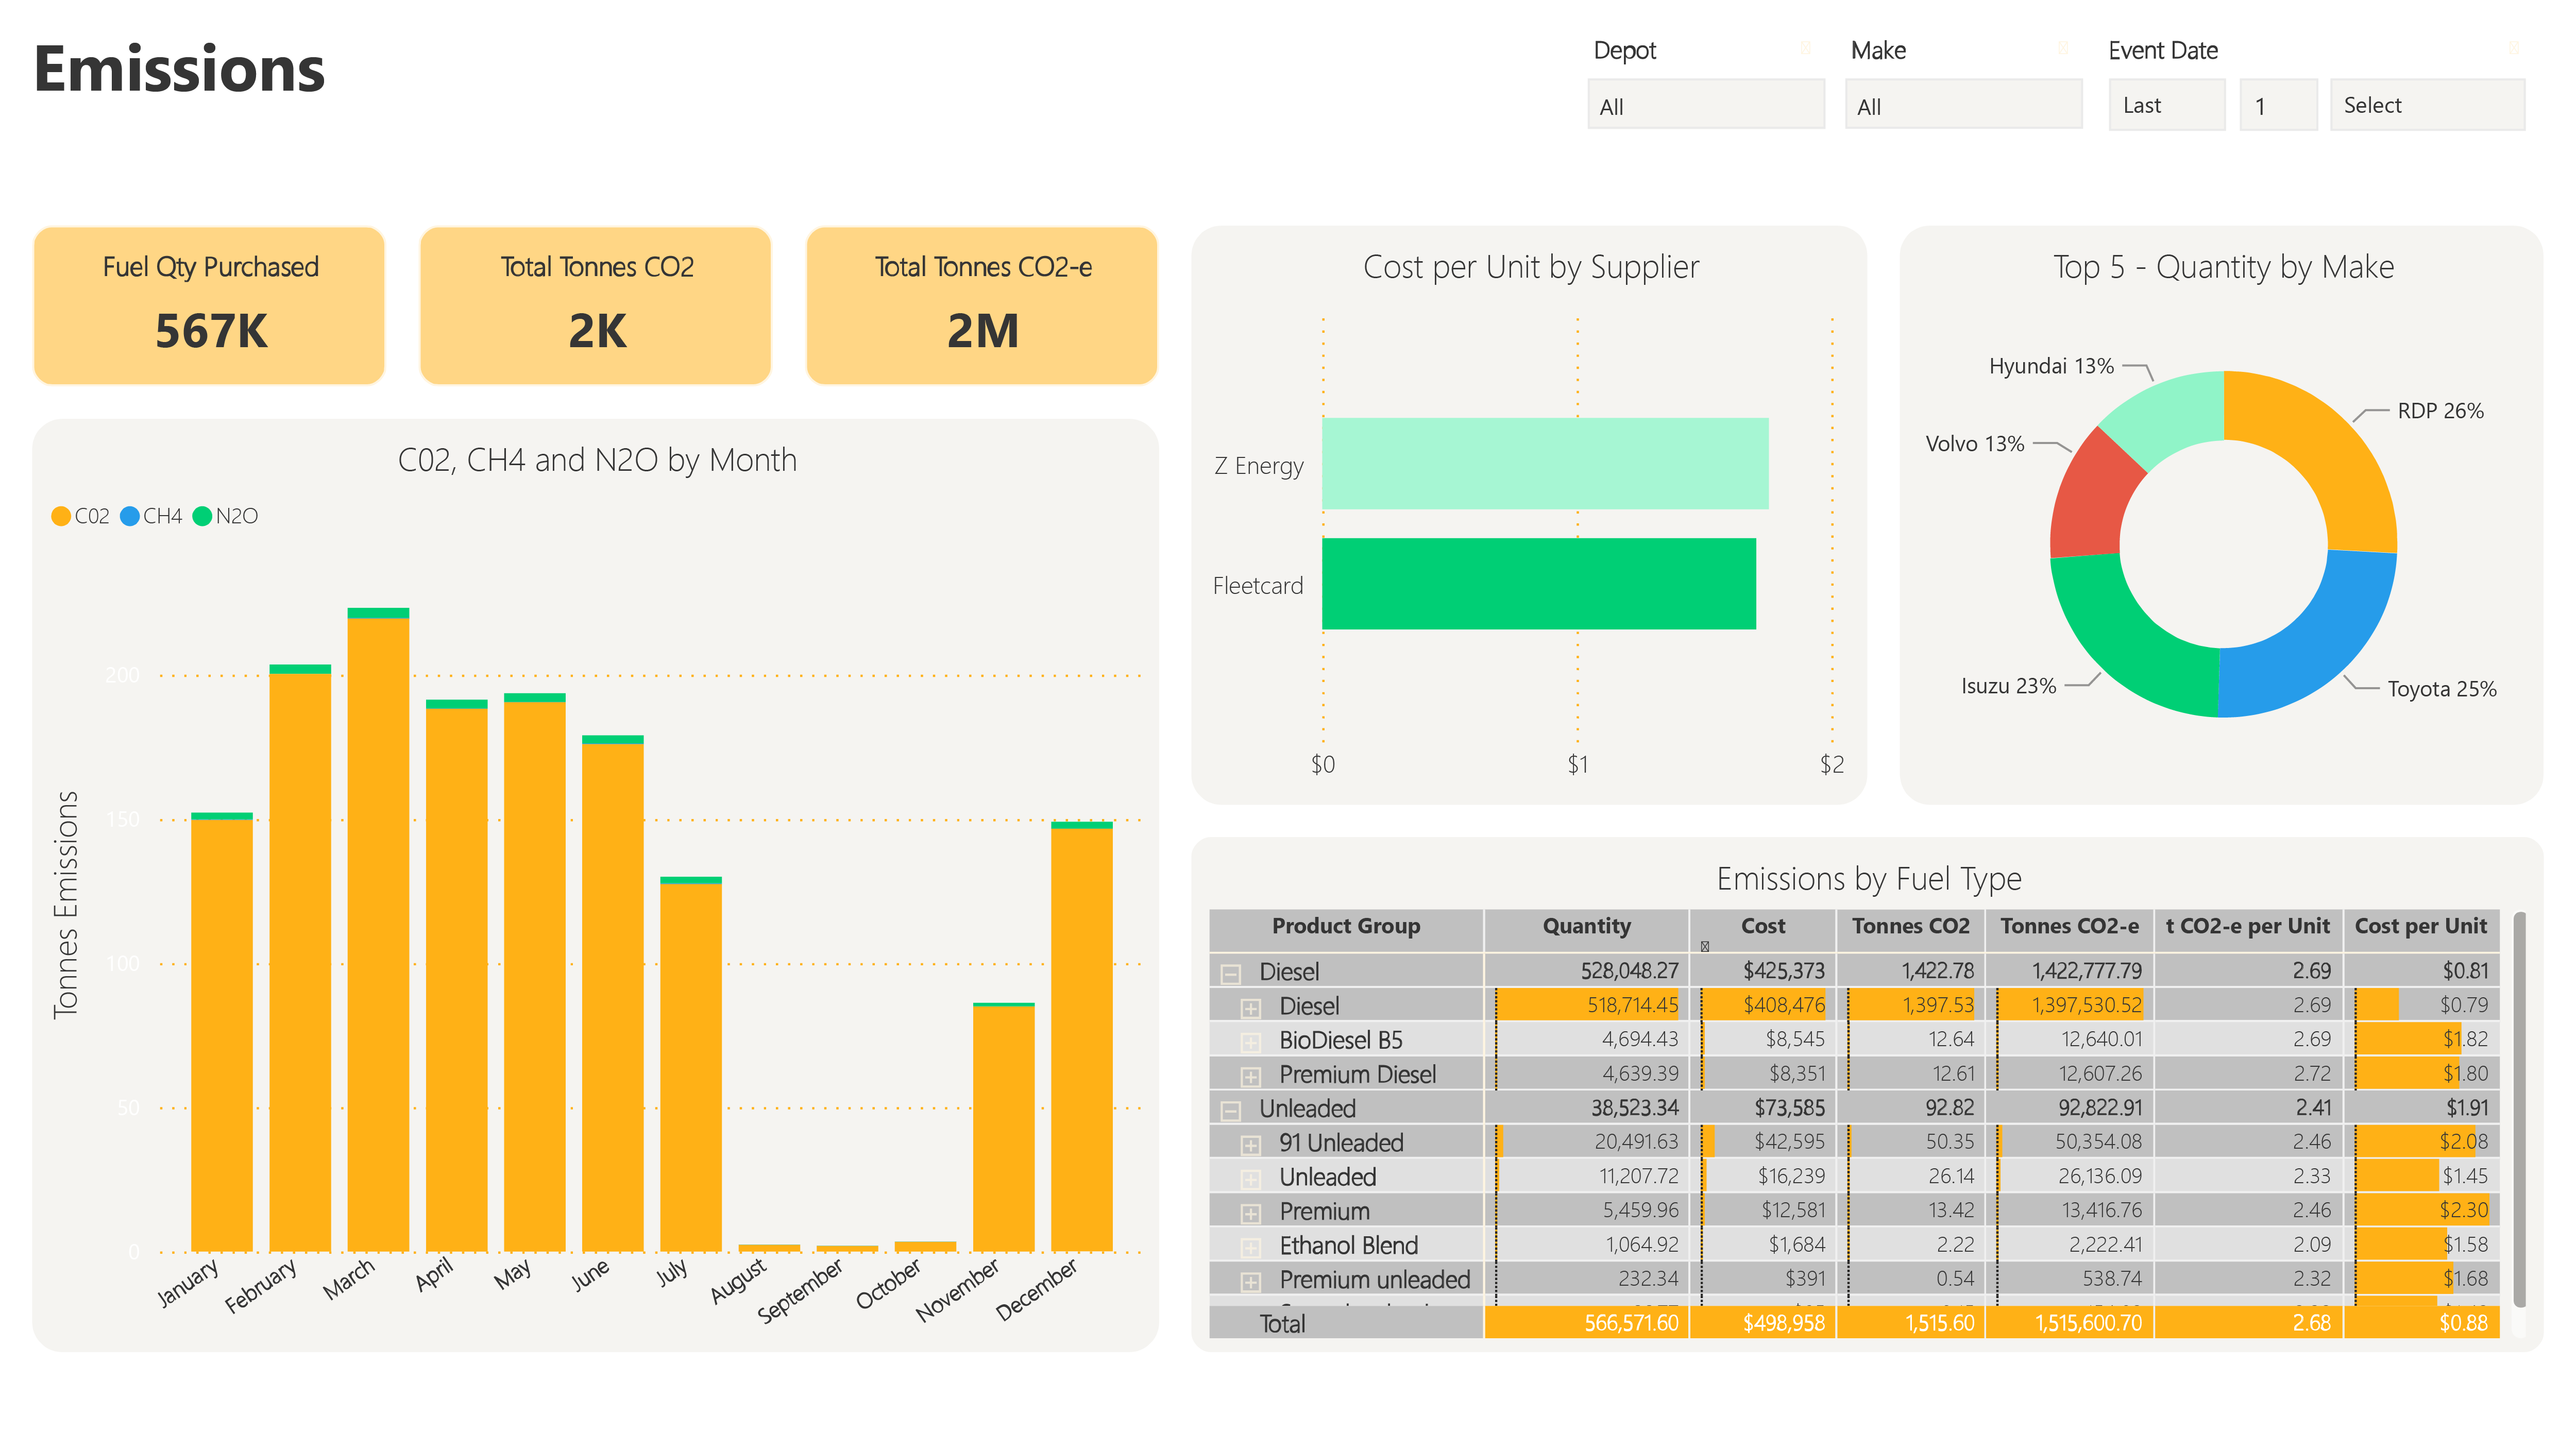Toggle the N2O legend series

point(225,516)
